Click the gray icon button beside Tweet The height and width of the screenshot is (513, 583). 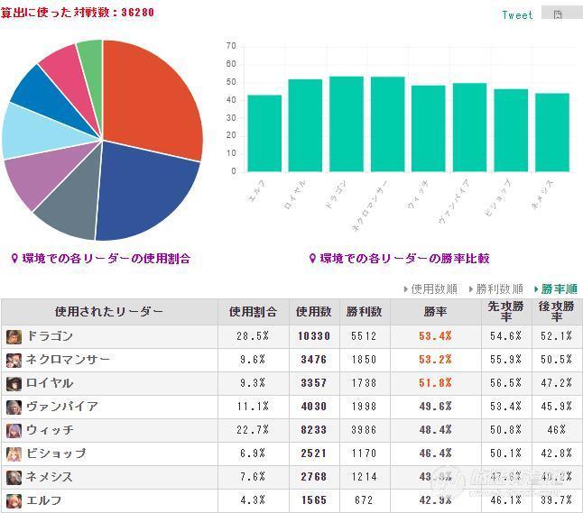pos(560,14)
